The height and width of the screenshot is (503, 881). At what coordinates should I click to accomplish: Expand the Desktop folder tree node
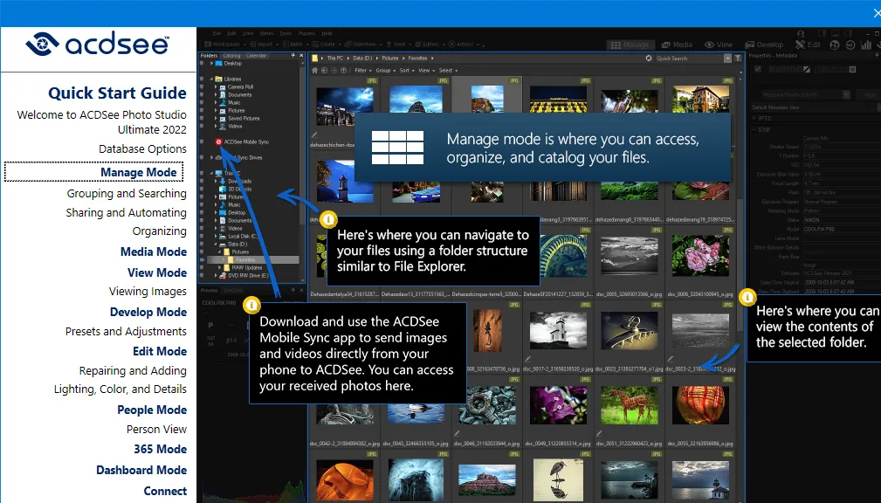coord(212,64)
